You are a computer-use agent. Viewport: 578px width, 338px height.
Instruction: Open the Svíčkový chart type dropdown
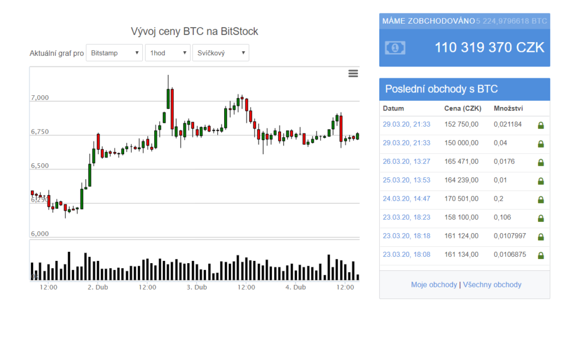tap(221, 53)
